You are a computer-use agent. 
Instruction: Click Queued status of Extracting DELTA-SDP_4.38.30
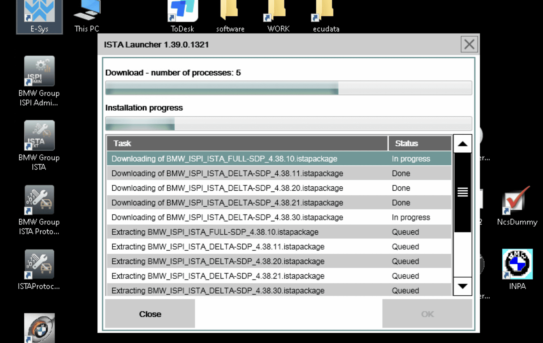405,290
